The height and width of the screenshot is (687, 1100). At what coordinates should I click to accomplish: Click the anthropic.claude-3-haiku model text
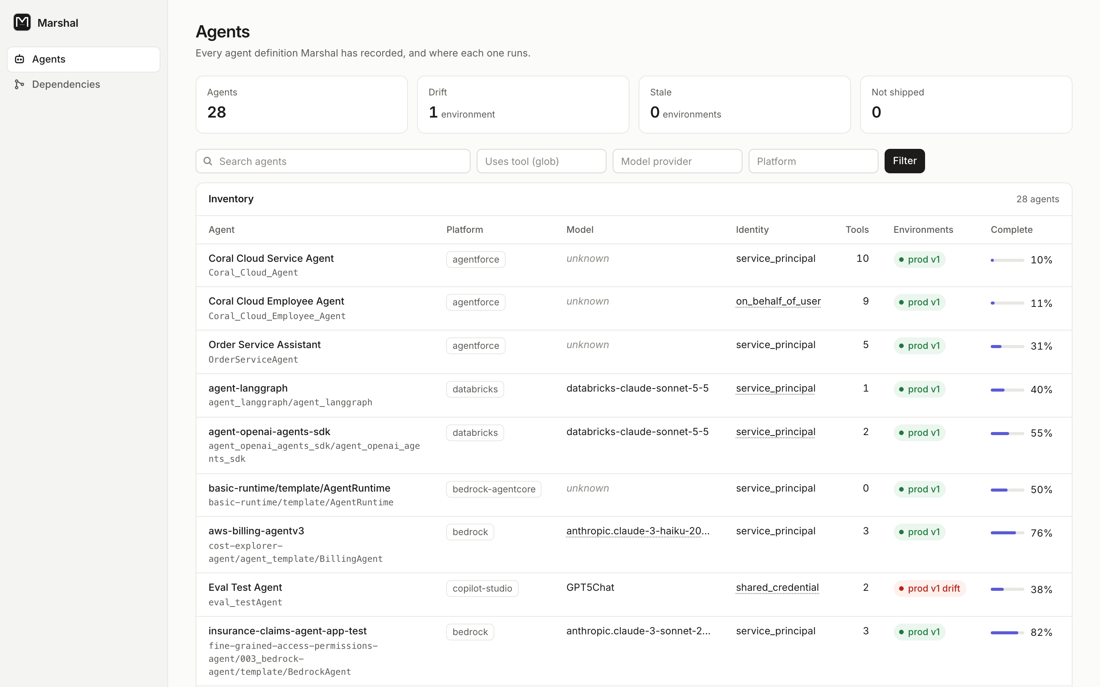[x=638, y=531]
